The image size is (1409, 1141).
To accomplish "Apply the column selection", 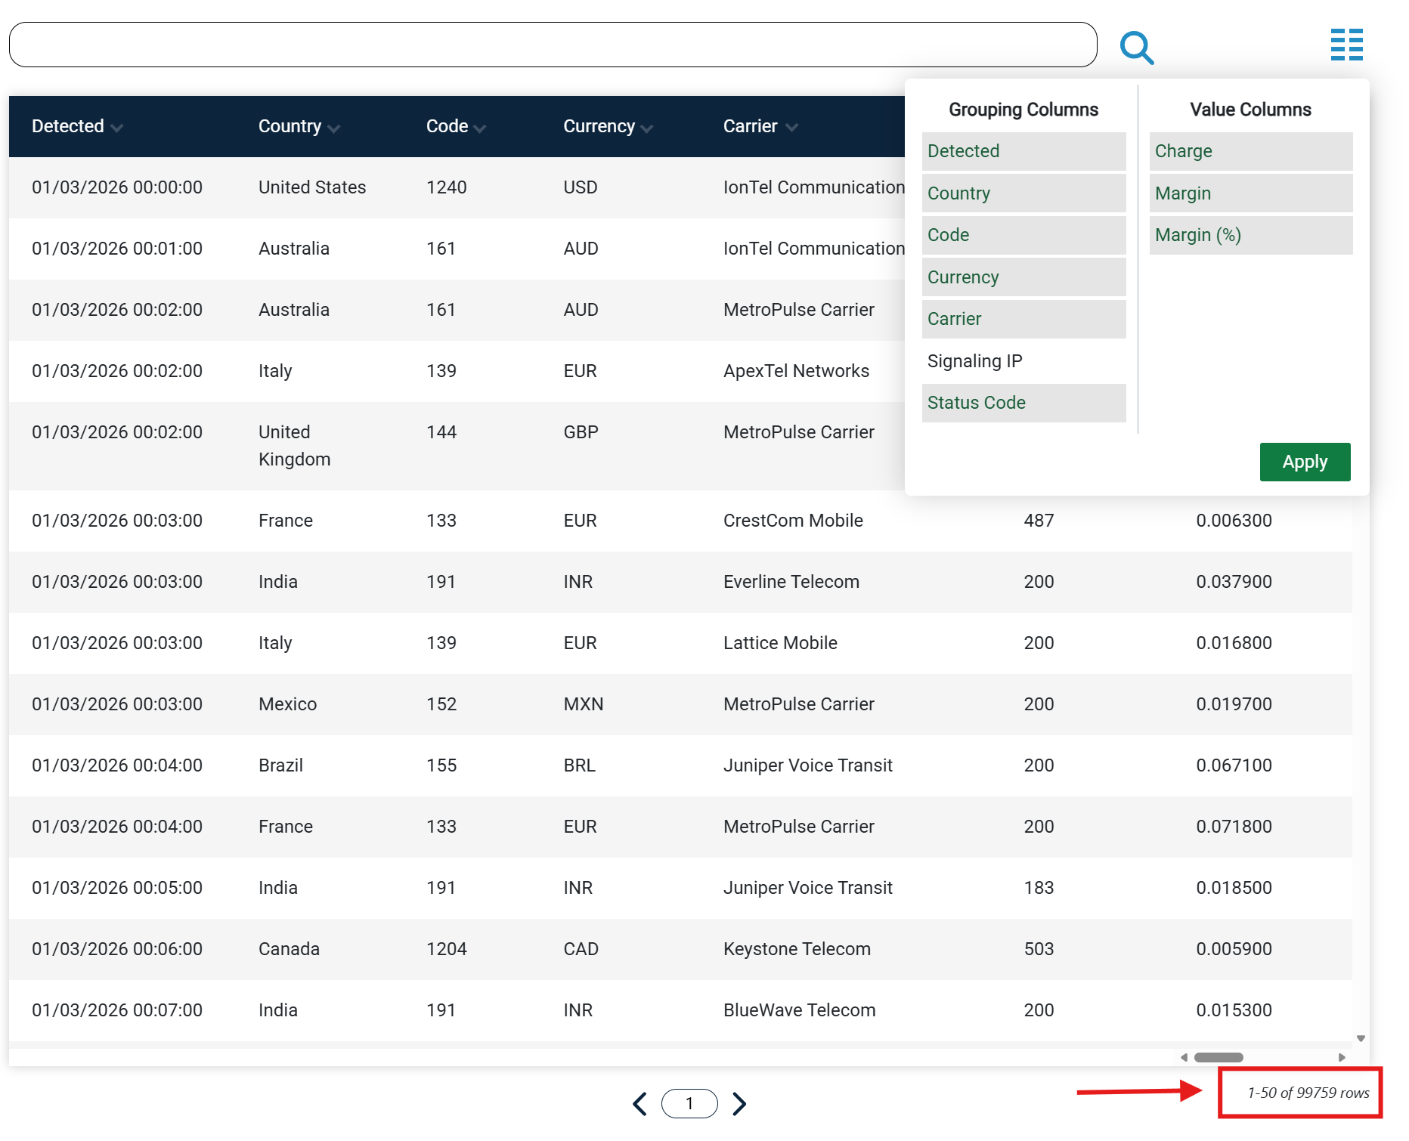I will 1305,462.
